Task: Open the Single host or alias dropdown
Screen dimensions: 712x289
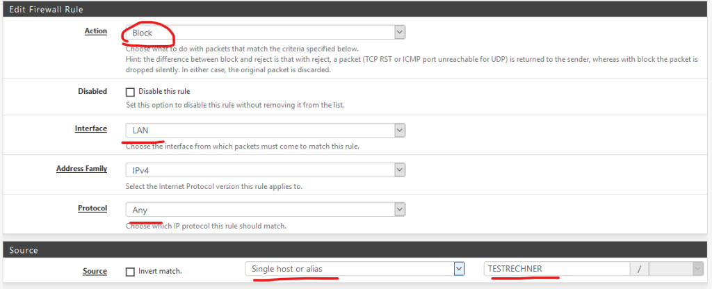Action: [355, 269]
